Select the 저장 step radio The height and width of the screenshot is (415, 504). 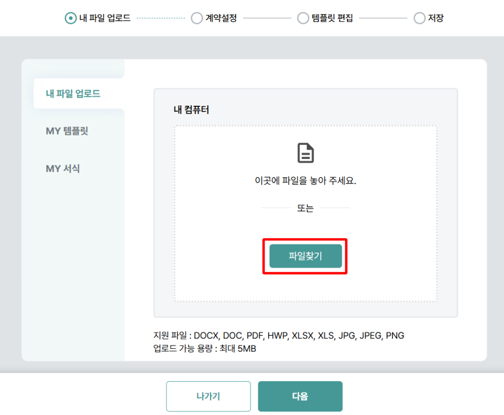[419, 18]
